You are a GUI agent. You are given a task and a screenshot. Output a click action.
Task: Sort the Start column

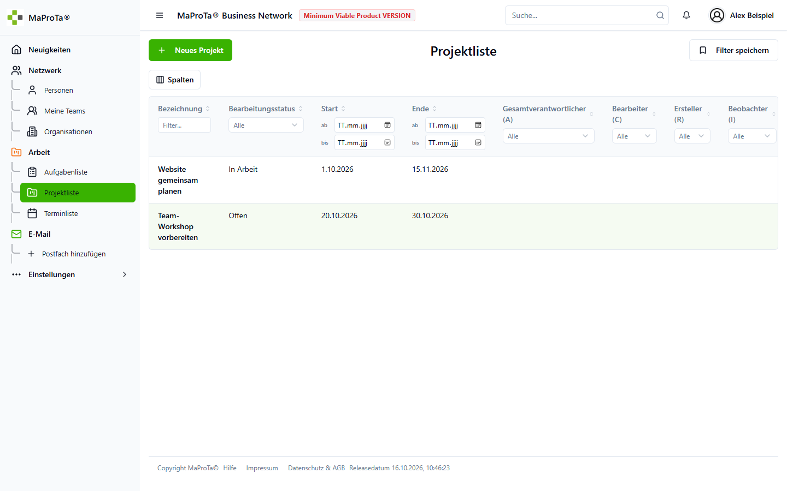tap(343, 109)
